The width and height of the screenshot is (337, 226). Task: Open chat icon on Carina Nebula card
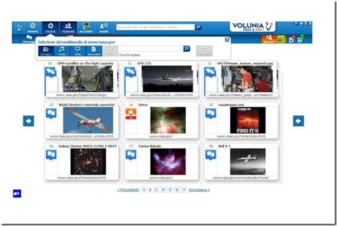coord(131,155)
